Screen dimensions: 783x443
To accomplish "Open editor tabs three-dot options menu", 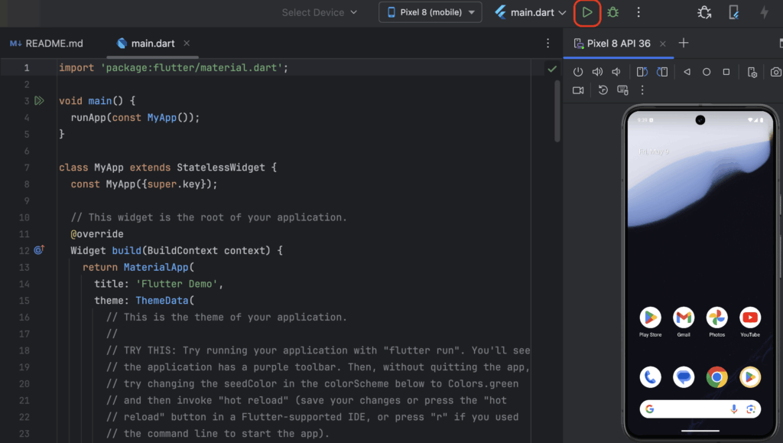I will pyautogui.click(x=547, y=44).
